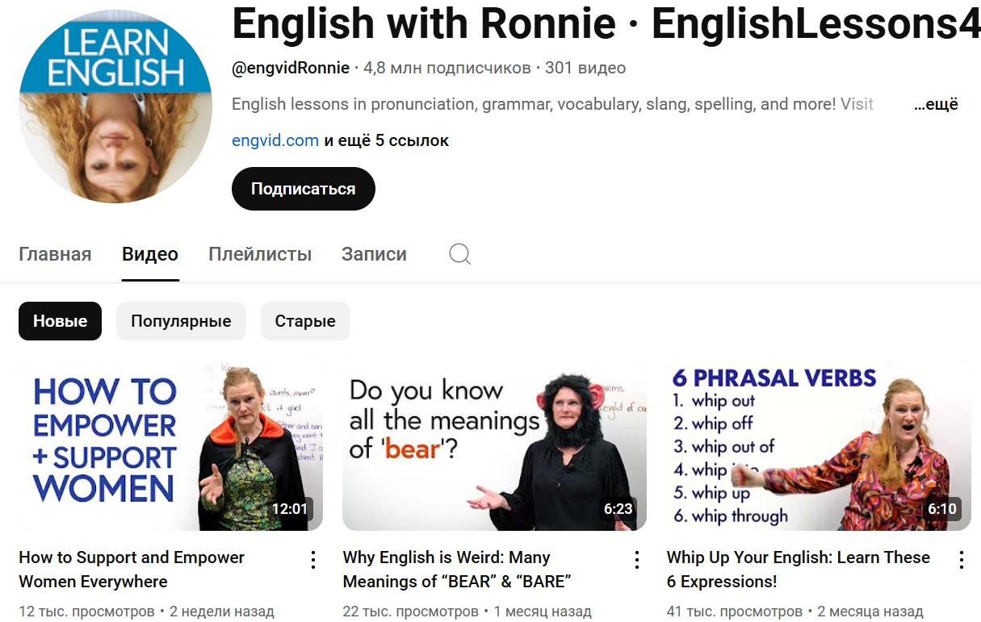
Task: Sort videos by Популярные
Action: coord(181,321)
